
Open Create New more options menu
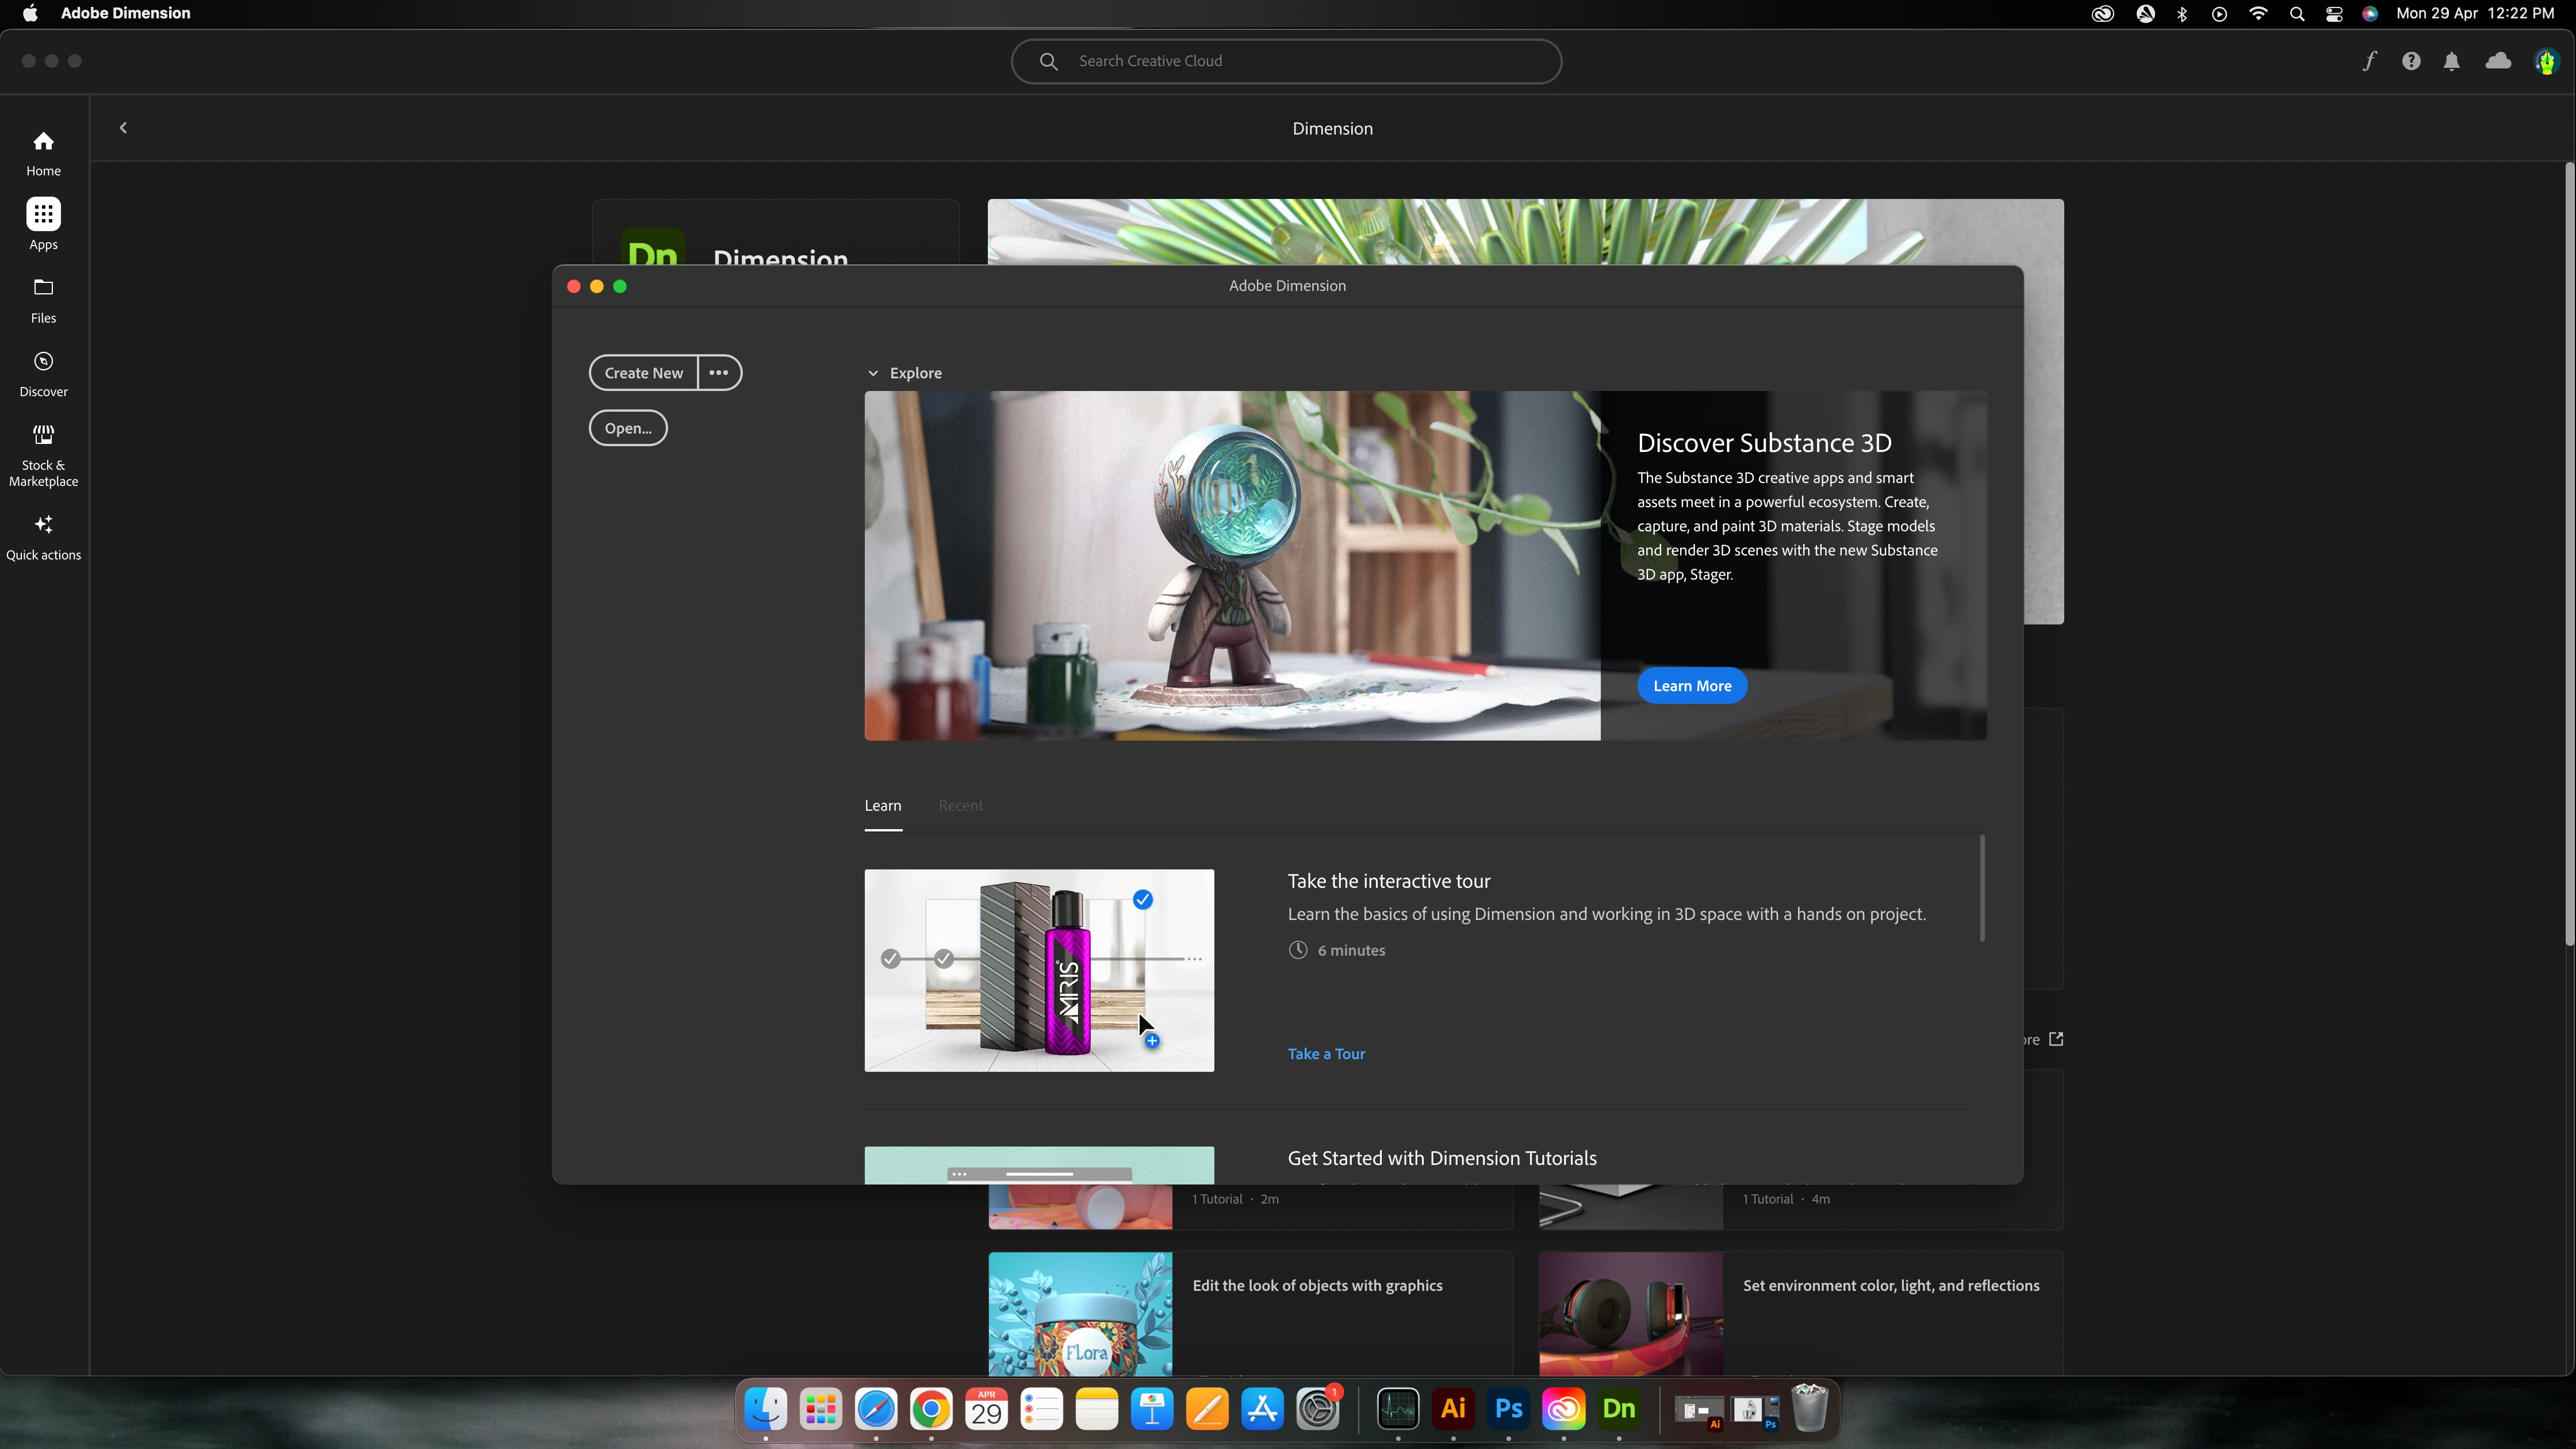click(719, 373)
